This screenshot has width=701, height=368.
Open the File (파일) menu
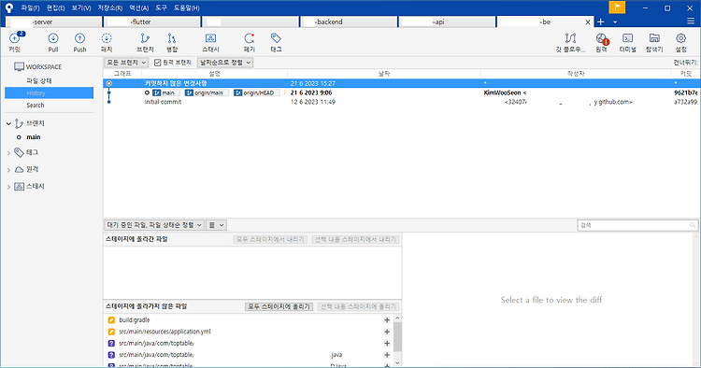click(x=30, y=8)
